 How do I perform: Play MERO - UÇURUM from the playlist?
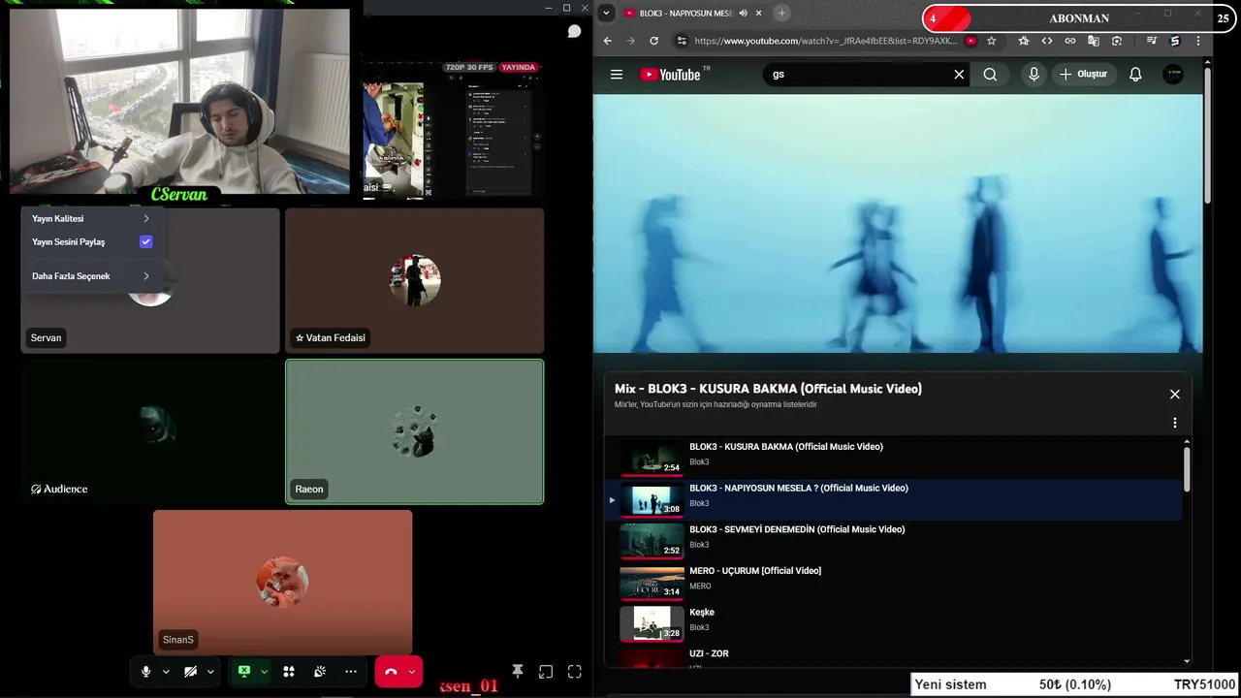click(x=892, y=581)
